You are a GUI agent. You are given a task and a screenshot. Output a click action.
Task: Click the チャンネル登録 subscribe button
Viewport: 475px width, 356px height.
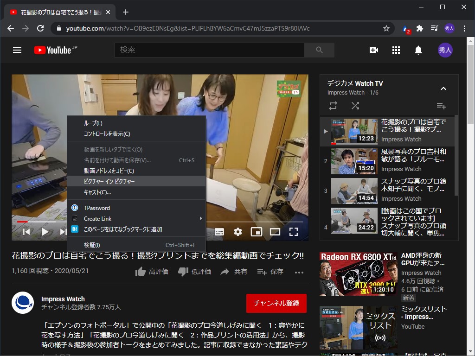[276, 303]
